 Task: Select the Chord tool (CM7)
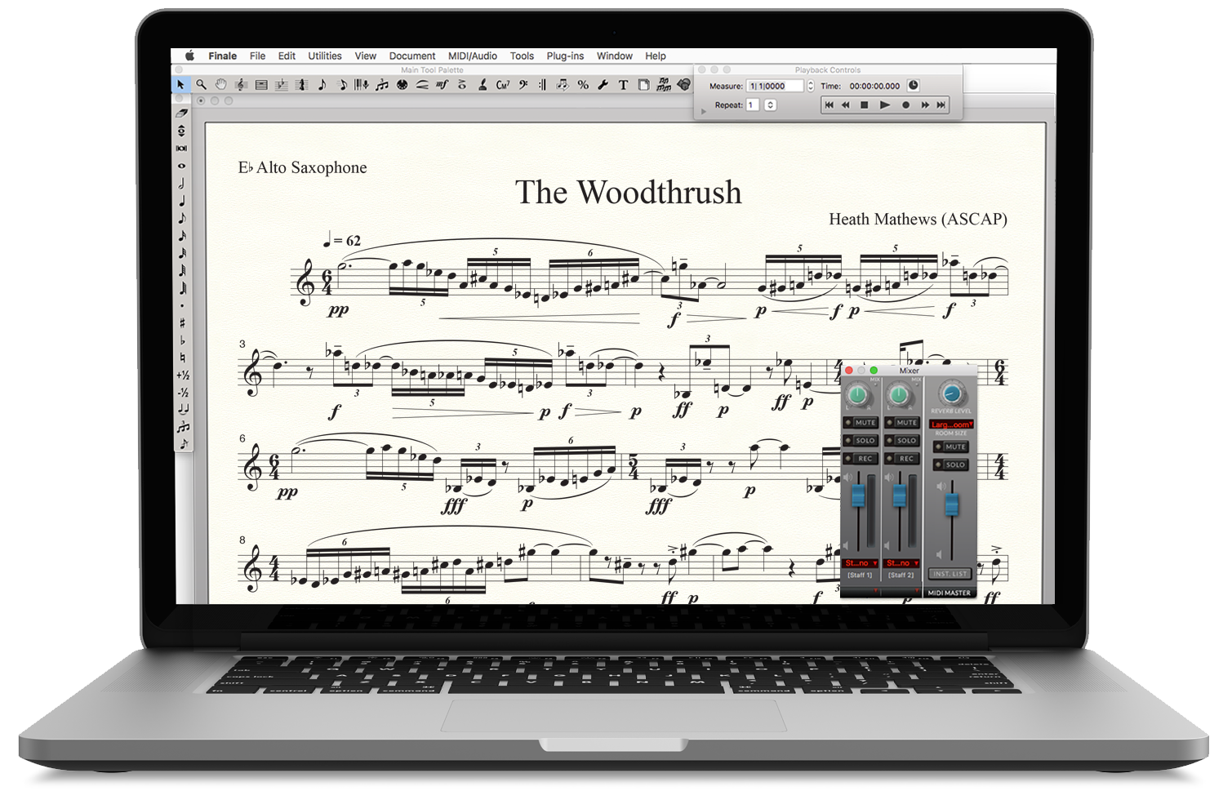(503, 85)
